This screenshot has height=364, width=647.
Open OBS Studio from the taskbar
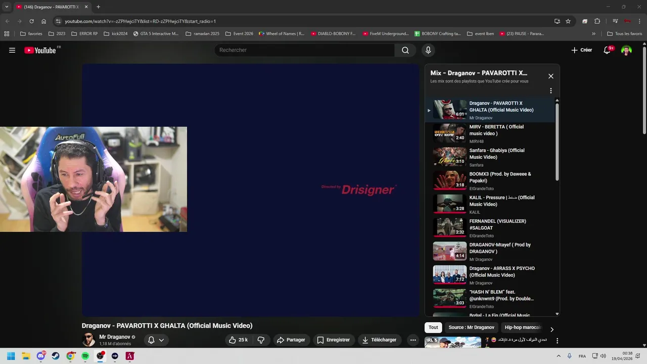coord(100,356)
